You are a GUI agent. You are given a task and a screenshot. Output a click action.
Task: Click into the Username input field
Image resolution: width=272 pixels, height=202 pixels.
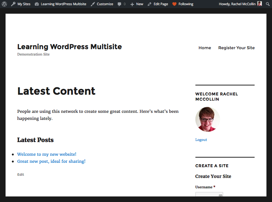pos(209,194)
